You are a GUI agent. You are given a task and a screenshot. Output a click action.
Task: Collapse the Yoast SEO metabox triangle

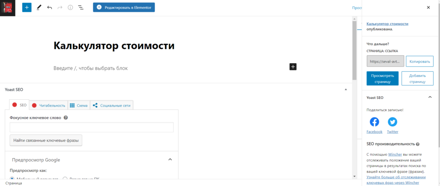(x=346, y=90)
